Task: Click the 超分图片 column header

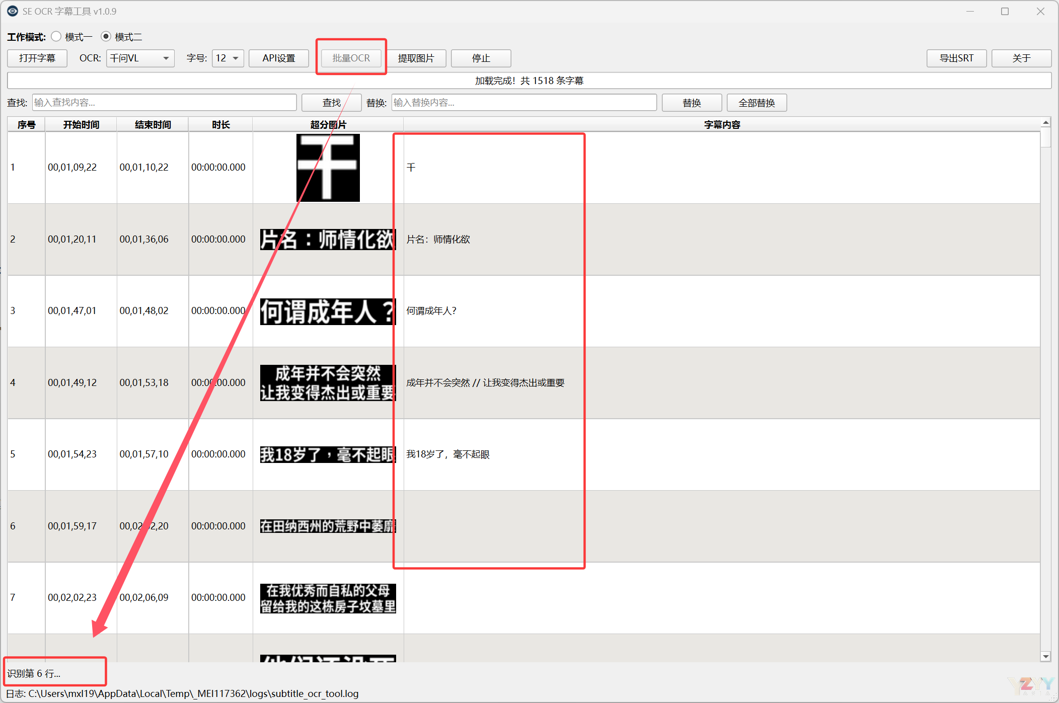Action: [x=328, y=125]
